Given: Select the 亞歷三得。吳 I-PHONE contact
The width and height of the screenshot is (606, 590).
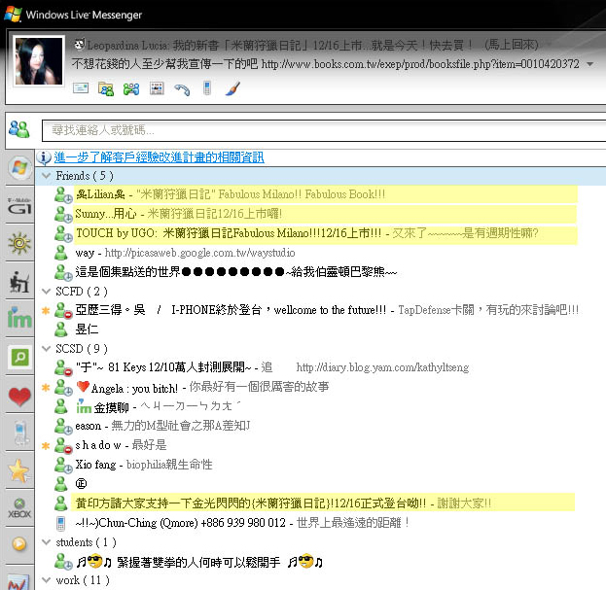Looking at the screenshot, I should pos(317,310).
